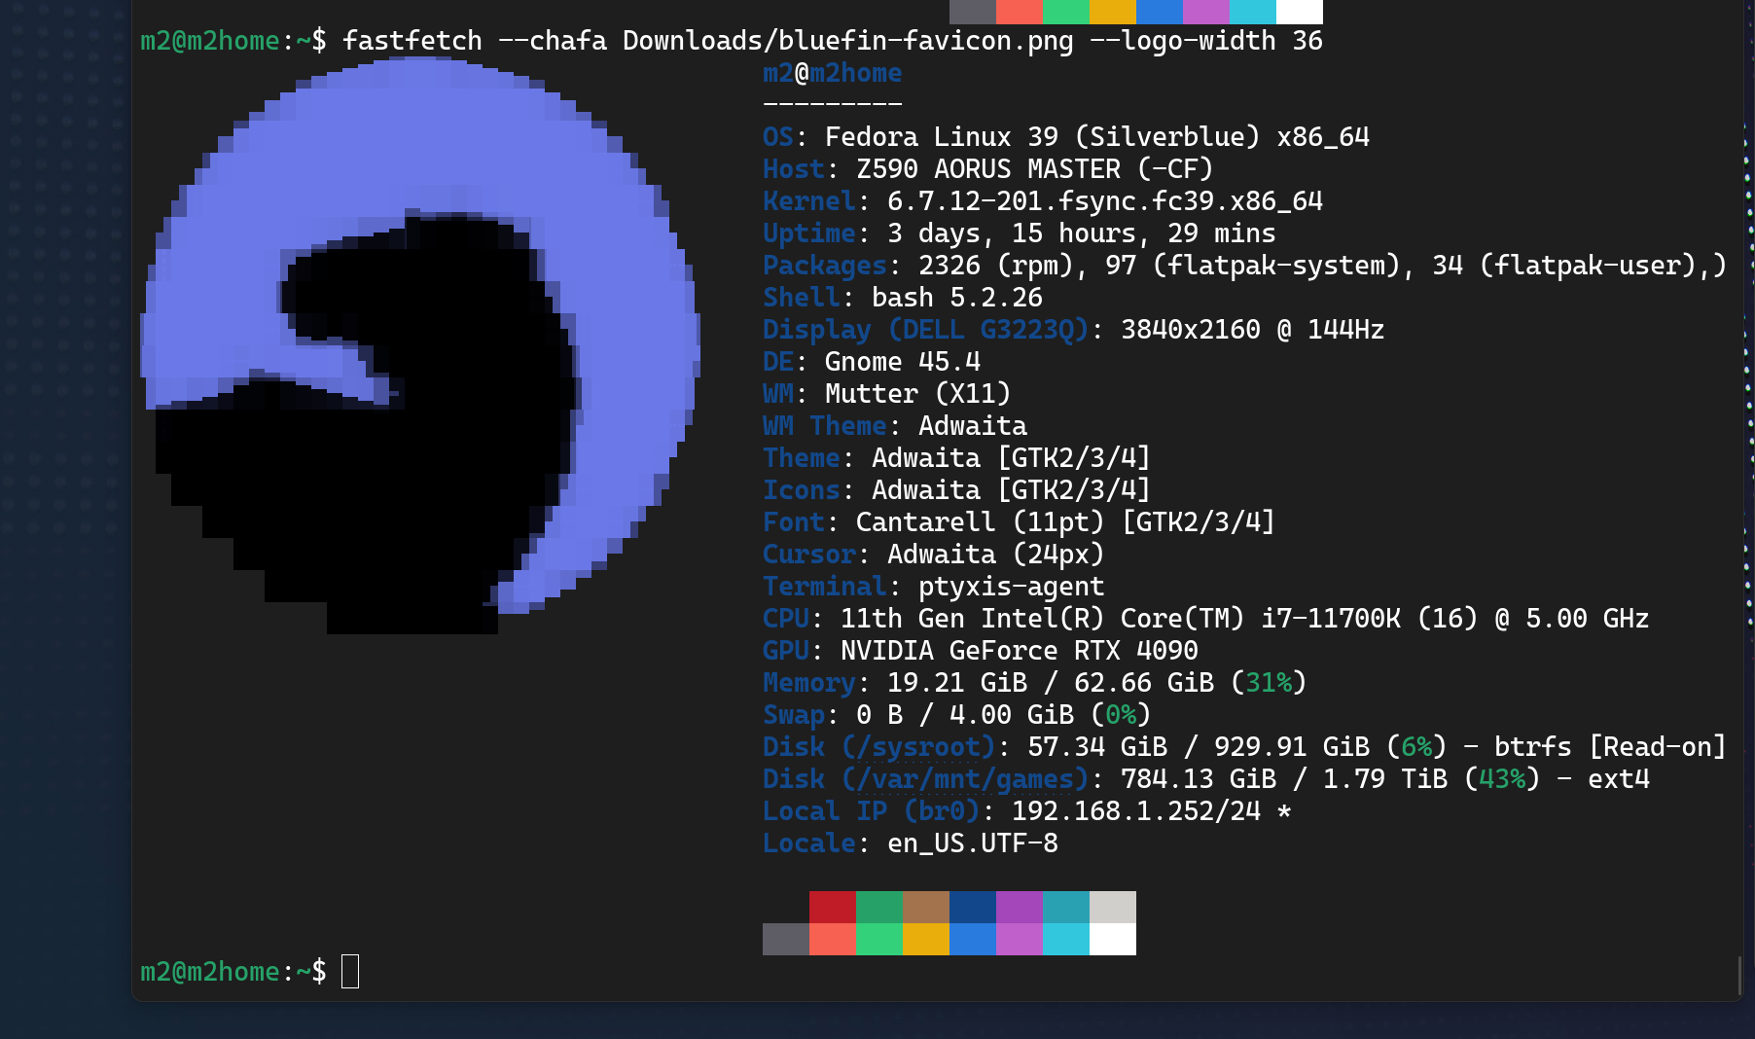This screenshot has width=1755, height=1039.
Task: Click the green "31%" memory percentage
Action: point(1269,683)
